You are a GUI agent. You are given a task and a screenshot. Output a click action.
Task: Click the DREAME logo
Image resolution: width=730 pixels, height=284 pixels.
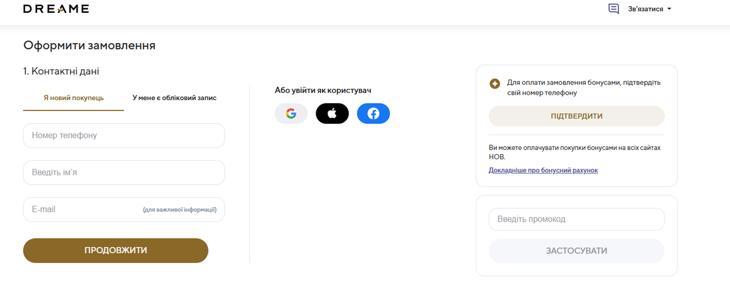pyautogui.click(x=56, y=9)
